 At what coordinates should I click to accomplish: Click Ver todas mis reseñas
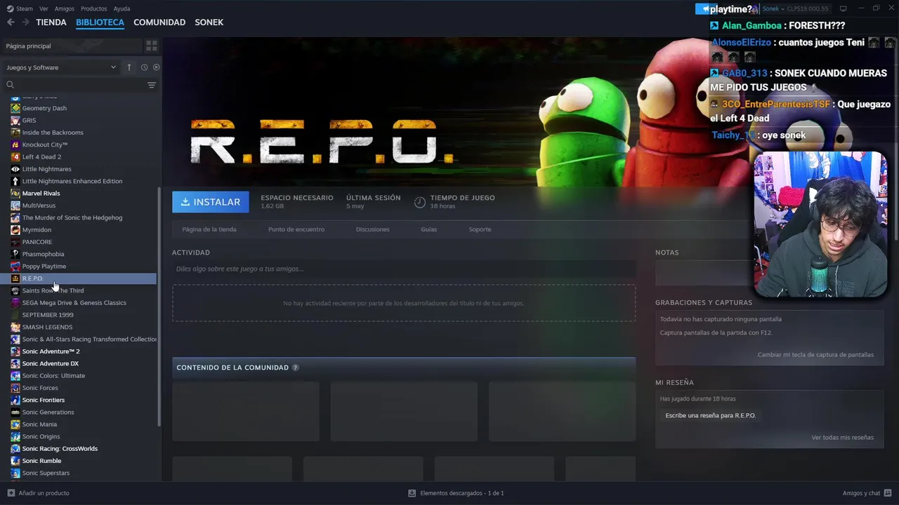pyautogui.click(x=843, y=438)
